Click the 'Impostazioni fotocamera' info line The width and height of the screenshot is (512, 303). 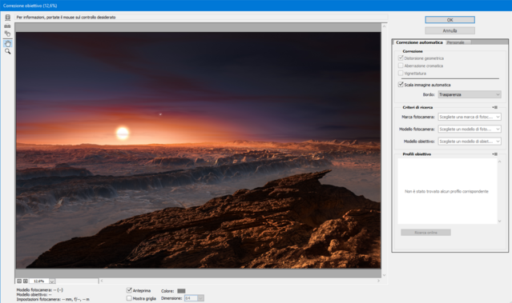pyautogui.click(x=53, y=299)
